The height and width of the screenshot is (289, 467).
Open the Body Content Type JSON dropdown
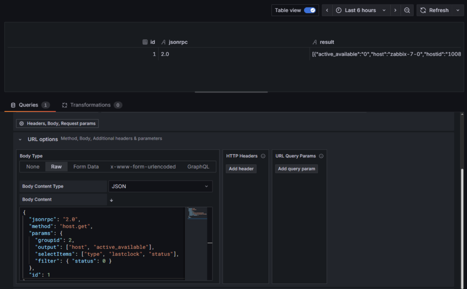coord(160,186)
